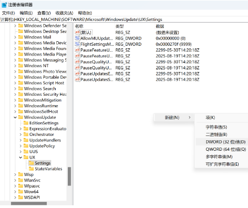Click the value 0x00000000 (0)
This screenshot has width=248, height=208.
click(x=170, y=39)
